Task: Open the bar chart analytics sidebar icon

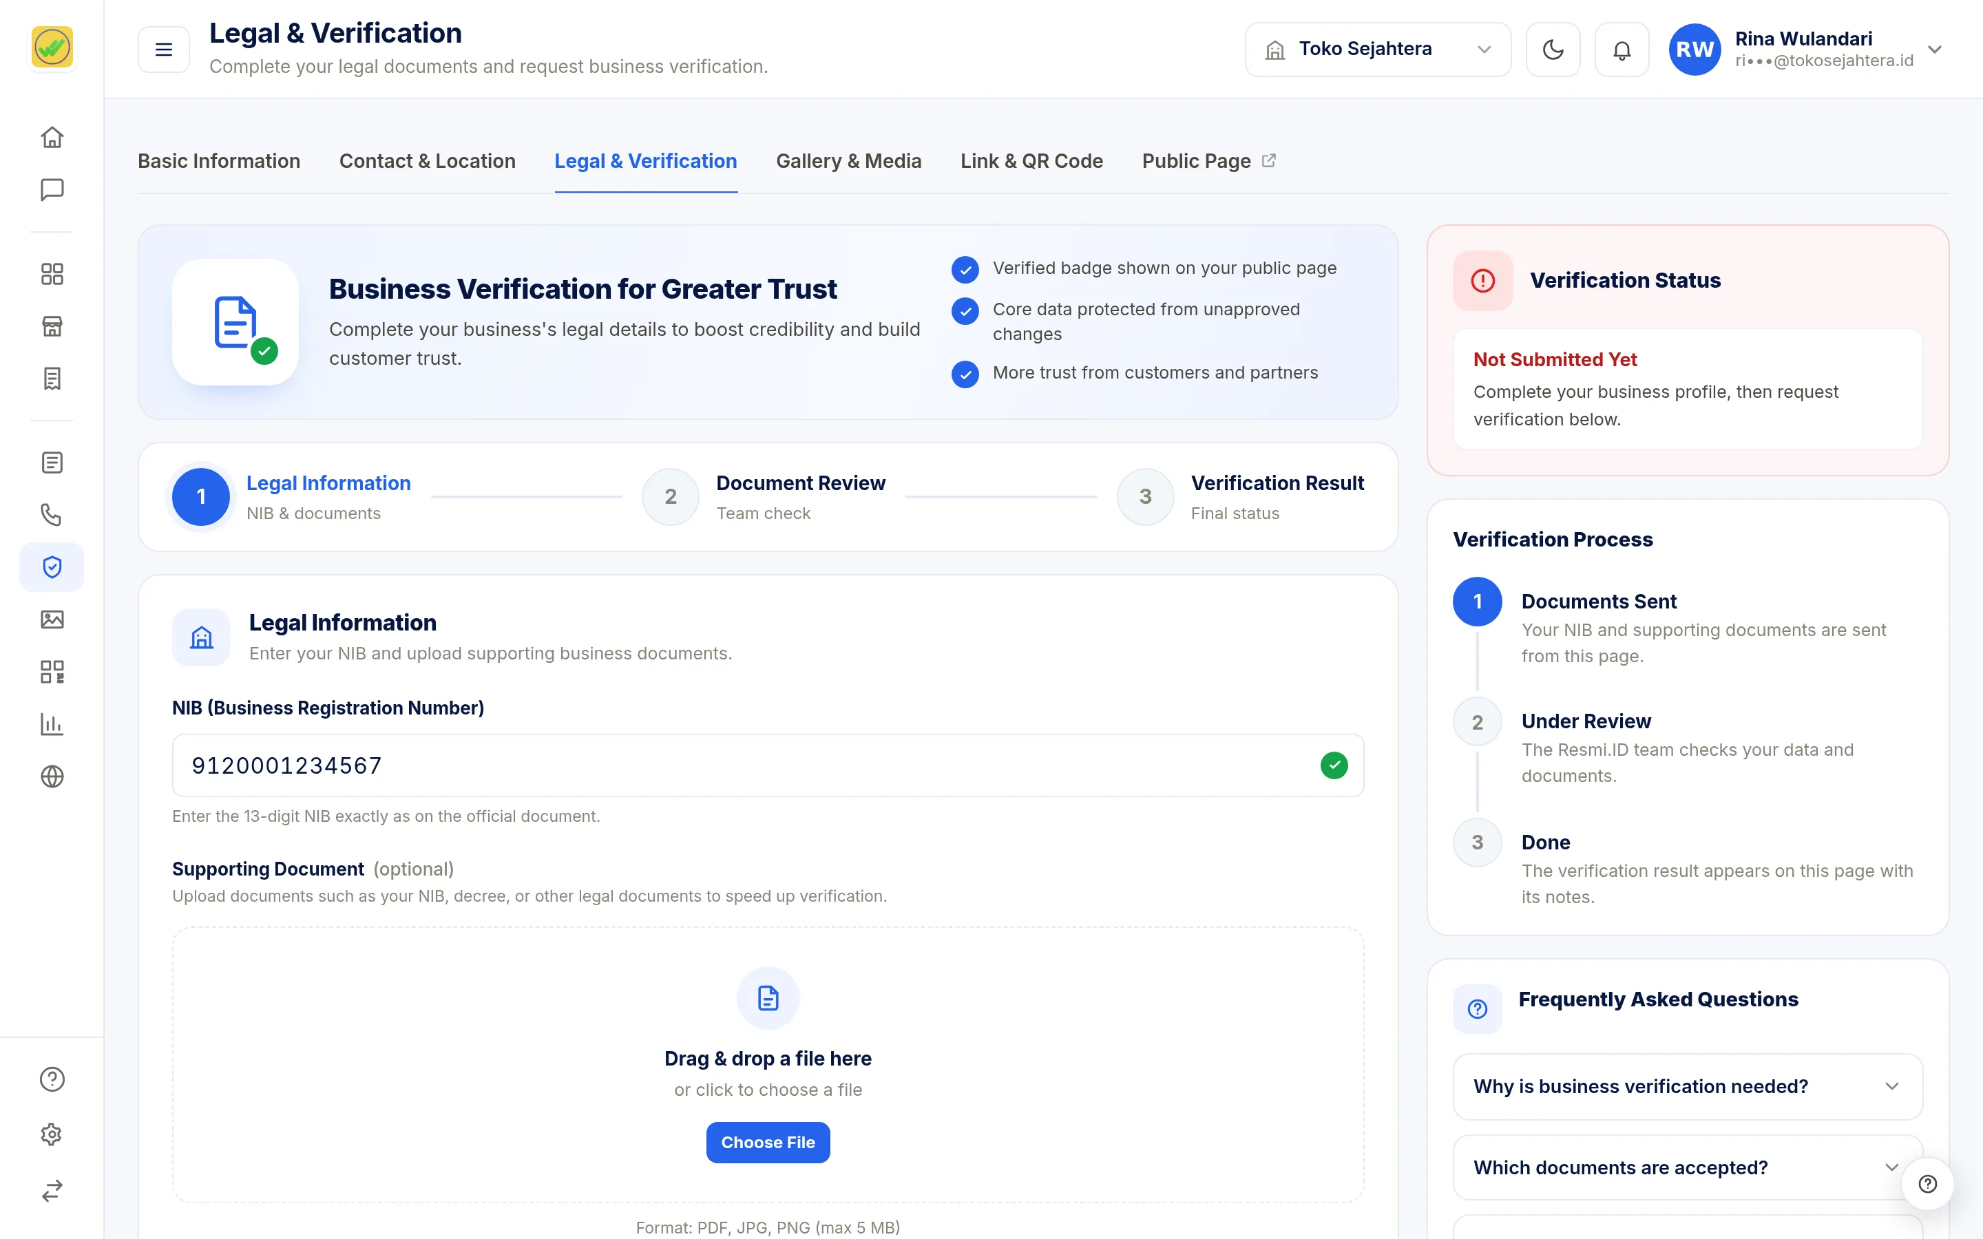Action: 52,724
